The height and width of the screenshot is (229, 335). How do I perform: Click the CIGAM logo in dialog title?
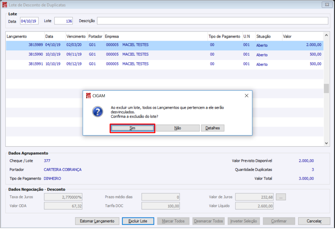(88, 96)
